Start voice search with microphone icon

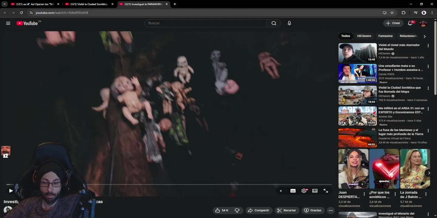[x=289, y=23]
